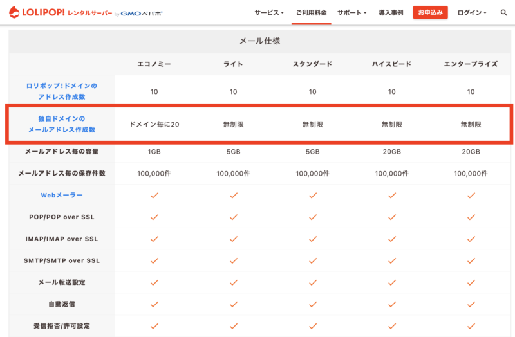Follow the Webメーラー link
The width and height of the screenshot is (515, 337).
(x=62, y=196)
